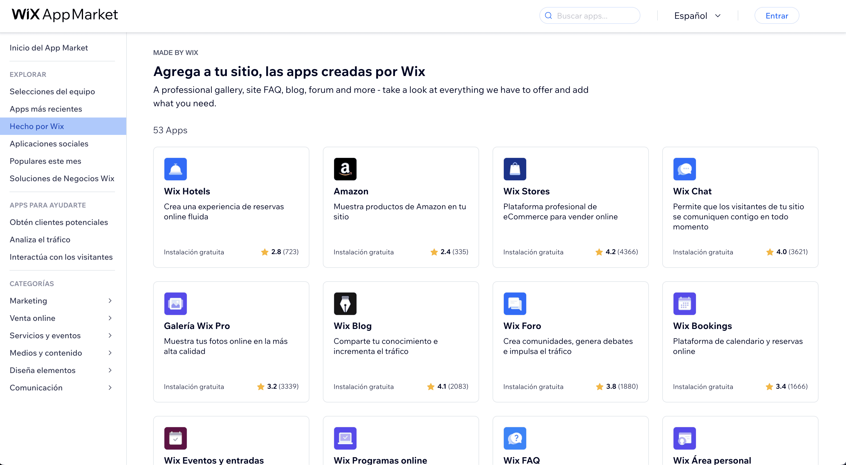Expand the Diseña elementos chevron
Screen dimensions: 846x465
(x=110, y=370)
